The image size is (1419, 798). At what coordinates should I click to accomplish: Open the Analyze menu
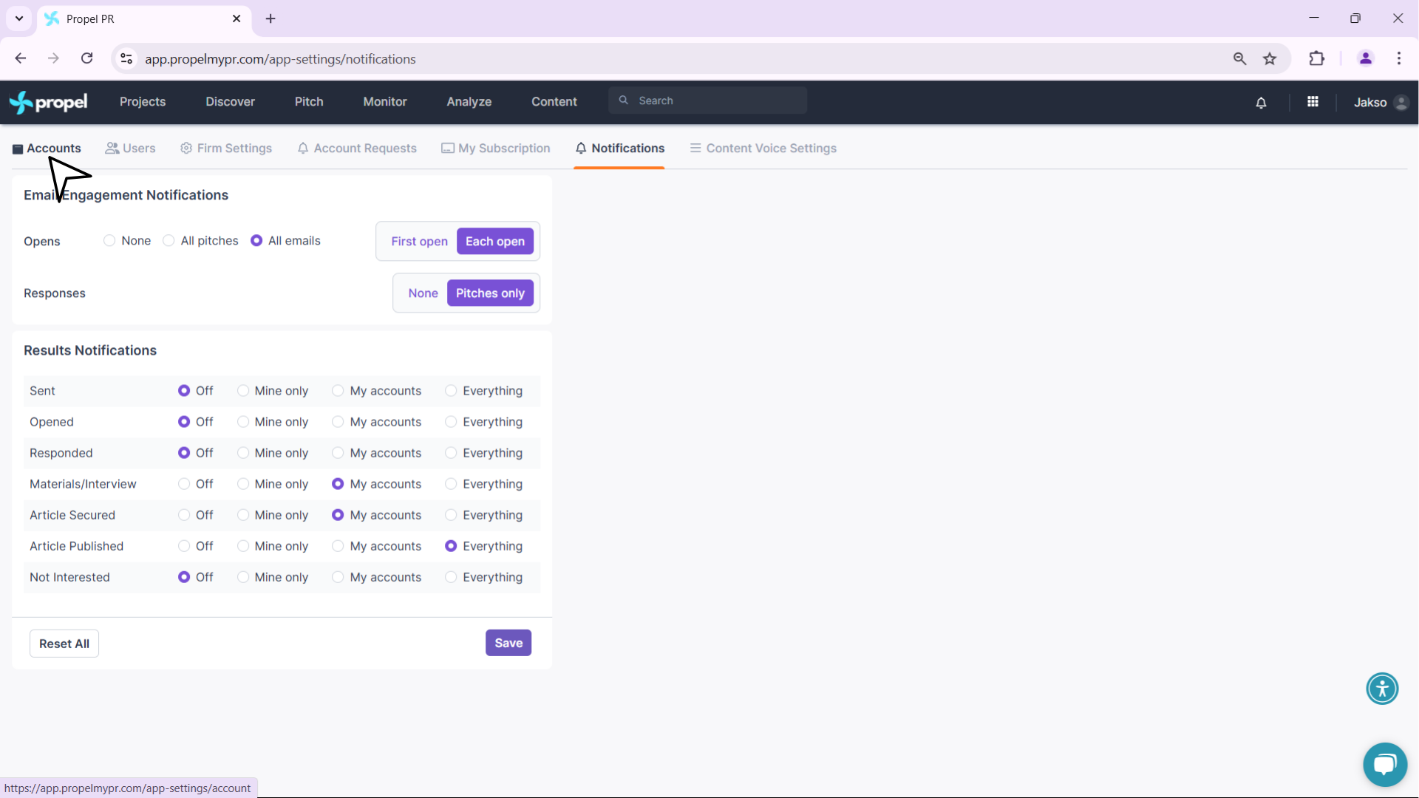(469, 102)
